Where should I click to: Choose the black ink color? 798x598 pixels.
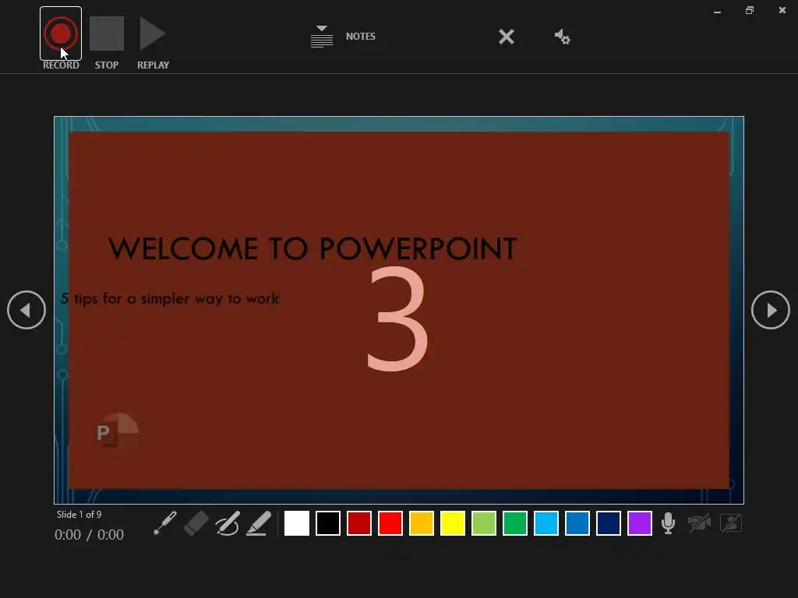coord(328,523)
